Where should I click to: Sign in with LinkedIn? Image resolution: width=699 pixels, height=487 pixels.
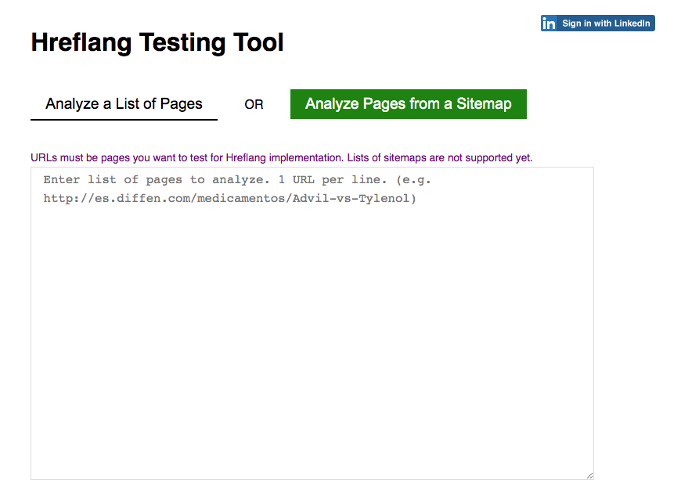click(x=598, y=23)
